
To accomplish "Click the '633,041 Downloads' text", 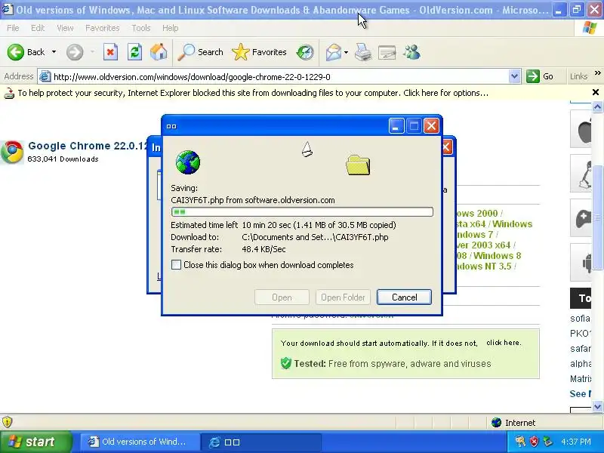I will (63, 159).
